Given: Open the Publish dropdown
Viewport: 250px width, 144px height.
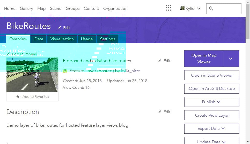Looking at the screenshot, I should click(x=212, y=102).
